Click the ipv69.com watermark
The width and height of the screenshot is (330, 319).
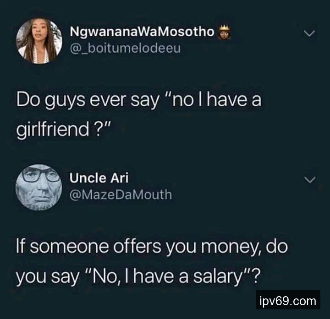pos(288,300)
